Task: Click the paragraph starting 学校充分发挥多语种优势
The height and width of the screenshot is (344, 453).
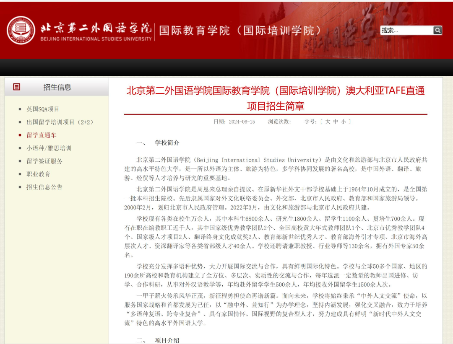Action: pyautogui.click(x=276, y=275)
